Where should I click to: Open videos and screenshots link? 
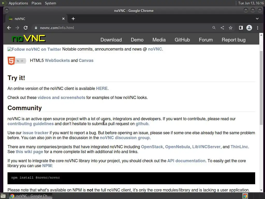tap(61, 98)
